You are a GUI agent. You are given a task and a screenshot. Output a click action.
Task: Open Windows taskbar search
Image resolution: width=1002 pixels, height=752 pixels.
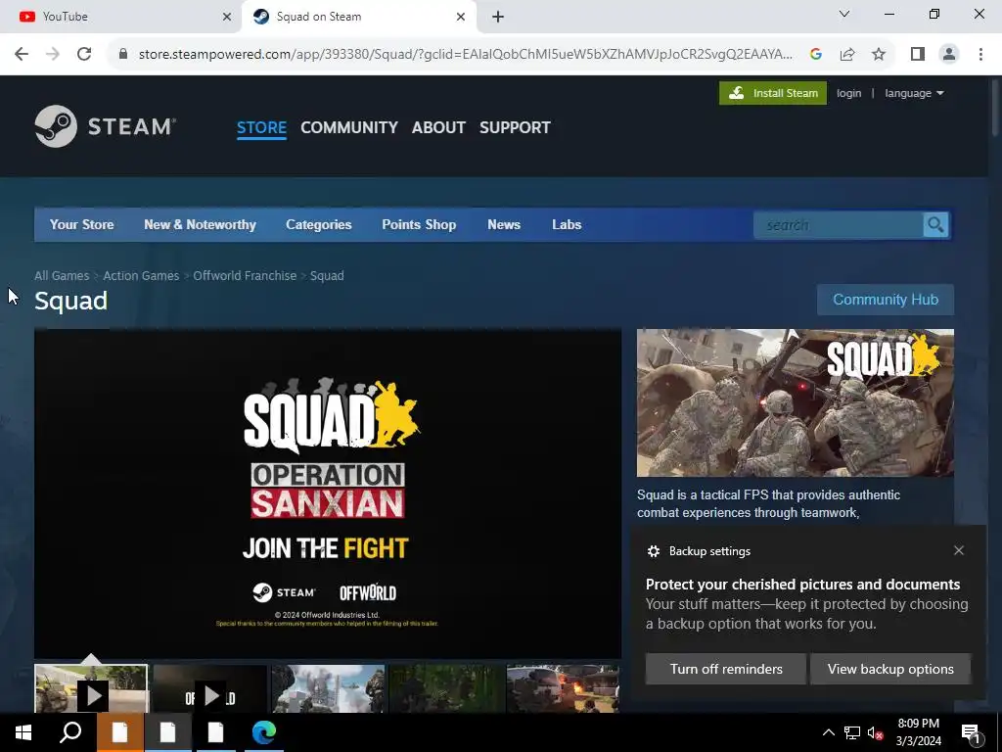pos(70,732)
